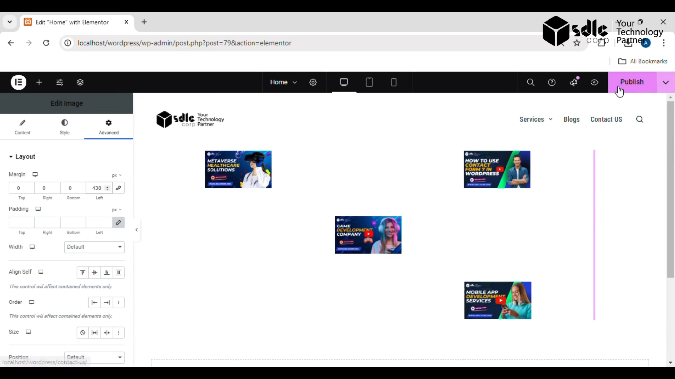Screen dimensions: 675x379
Task: Open the Blogs nav link
Action: tap(571, 119)
